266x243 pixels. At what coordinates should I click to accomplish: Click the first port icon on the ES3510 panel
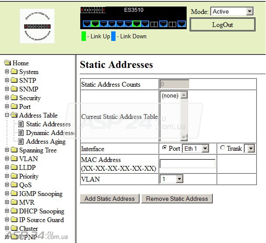(87, 24)
